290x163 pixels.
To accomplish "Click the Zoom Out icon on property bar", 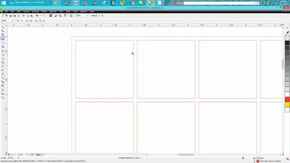I will (22, 21).
